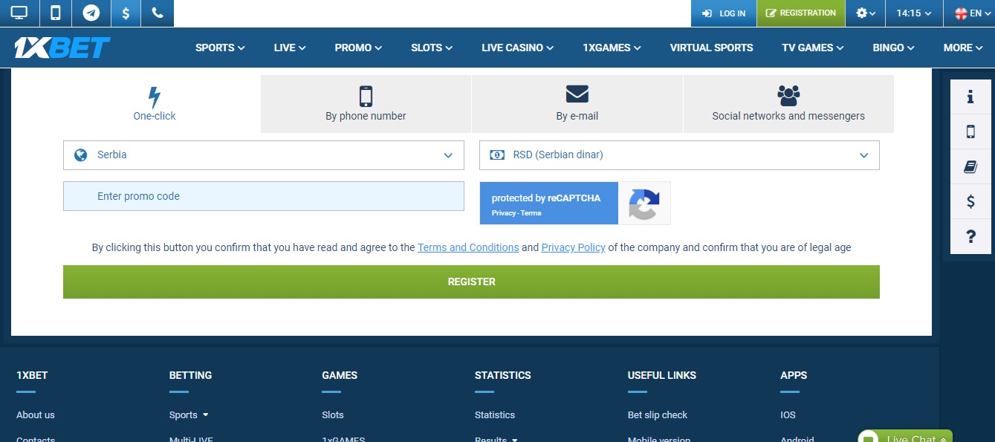Image resolution: width=995 pixels, height=442 pixels.
Task: Focus the Enter promo code field
Action: [x=264, y=196]
